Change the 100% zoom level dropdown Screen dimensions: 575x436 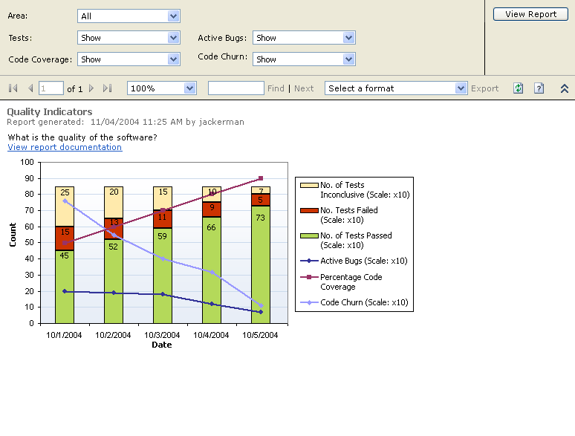189,88
